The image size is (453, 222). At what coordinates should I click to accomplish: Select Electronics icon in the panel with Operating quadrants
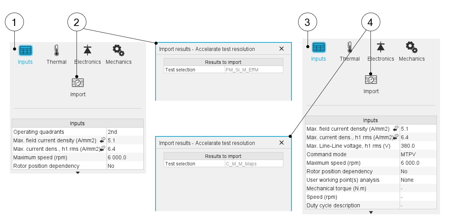coord(87,51)
